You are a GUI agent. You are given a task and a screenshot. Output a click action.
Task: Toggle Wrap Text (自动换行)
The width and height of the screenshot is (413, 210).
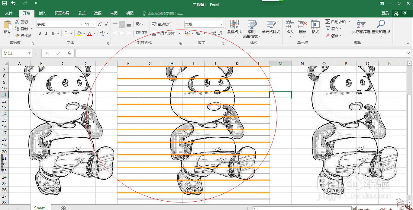click(x=162, y=24)
